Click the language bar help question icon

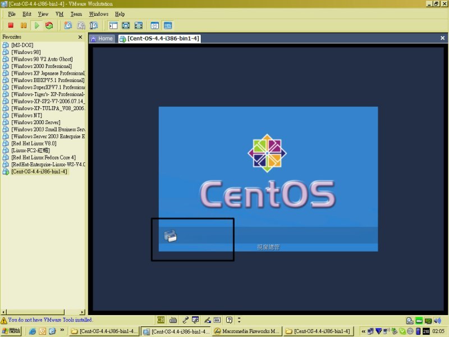229,320
